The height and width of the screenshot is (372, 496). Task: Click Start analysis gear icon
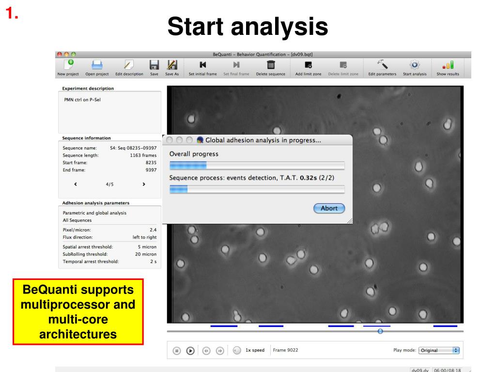click(x=415, y=68)
